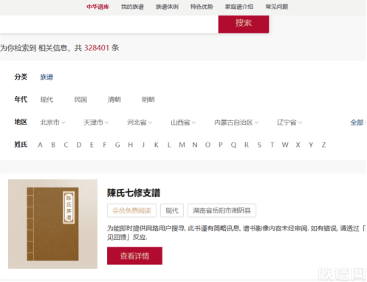Screen dimensions: 367x282
Task: Filter surnames by letter J
Action: 143,145
